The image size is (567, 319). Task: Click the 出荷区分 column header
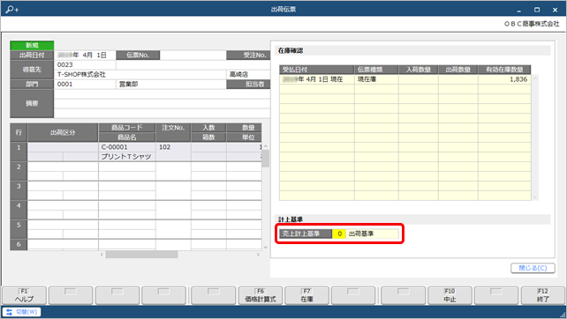(63, 132)
